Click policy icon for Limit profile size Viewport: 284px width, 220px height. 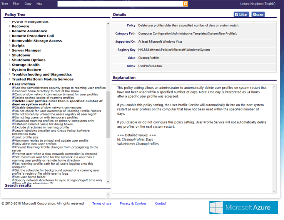(13, 137)
